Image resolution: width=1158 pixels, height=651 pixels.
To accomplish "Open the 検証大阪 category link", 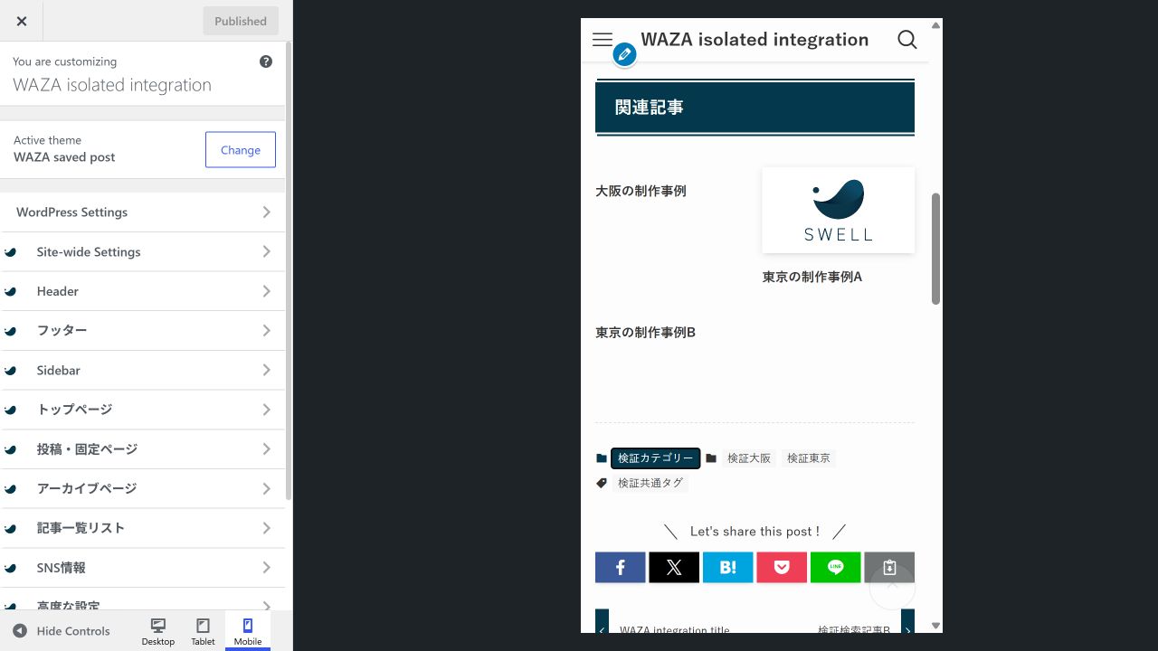I will pyautogui.click(x=749, y=458).
